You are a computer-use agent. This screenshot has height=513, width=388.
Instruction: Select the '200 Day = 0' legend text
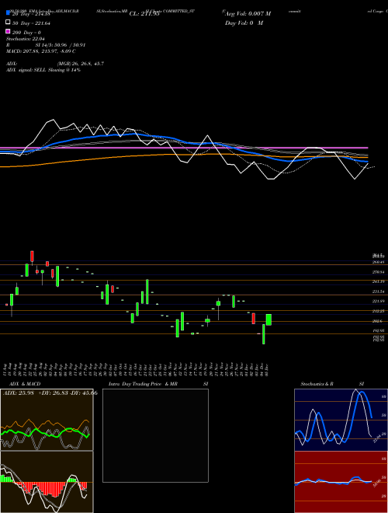click(x=26, y=33)
